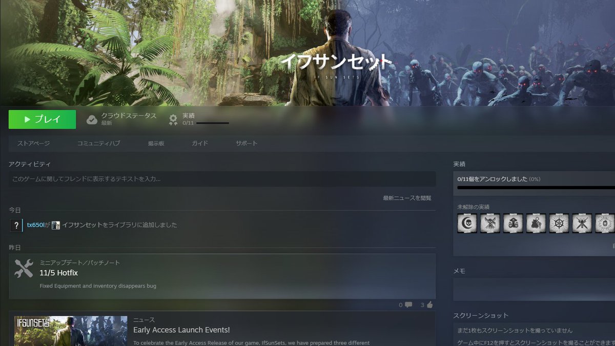The height and width of the screenshot is (346, 615).
Task: Click the IFSUNSETS news thumbnail
Action: pyautogui.click(x=71, y=331)
